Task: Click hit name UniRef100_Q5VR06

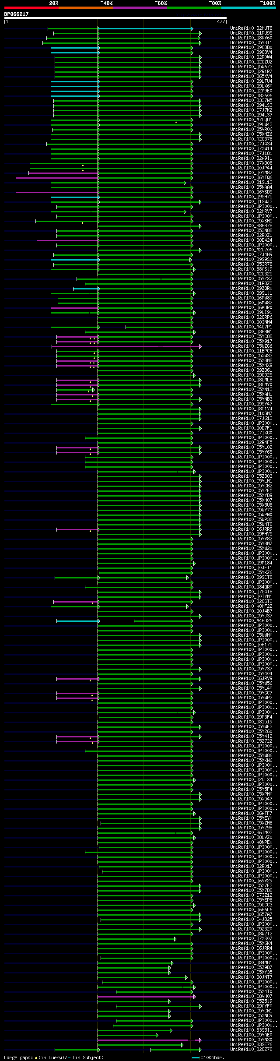Action: 251,130
